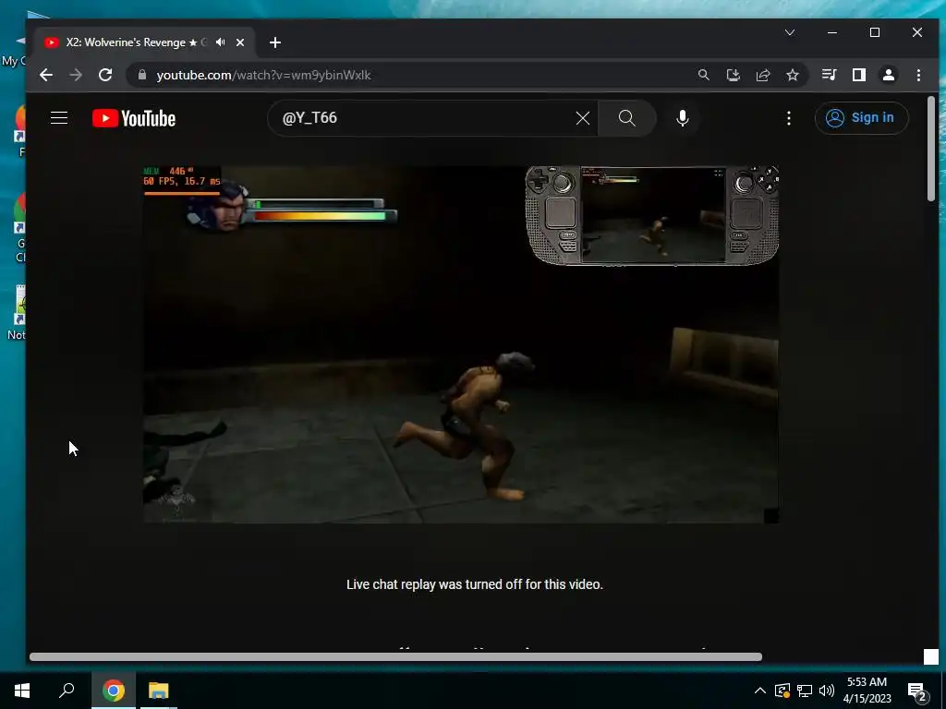This screenshot has width=946, height=709.
Task: Toggle the Chrome side panel
Action: [x=858, y=75]
